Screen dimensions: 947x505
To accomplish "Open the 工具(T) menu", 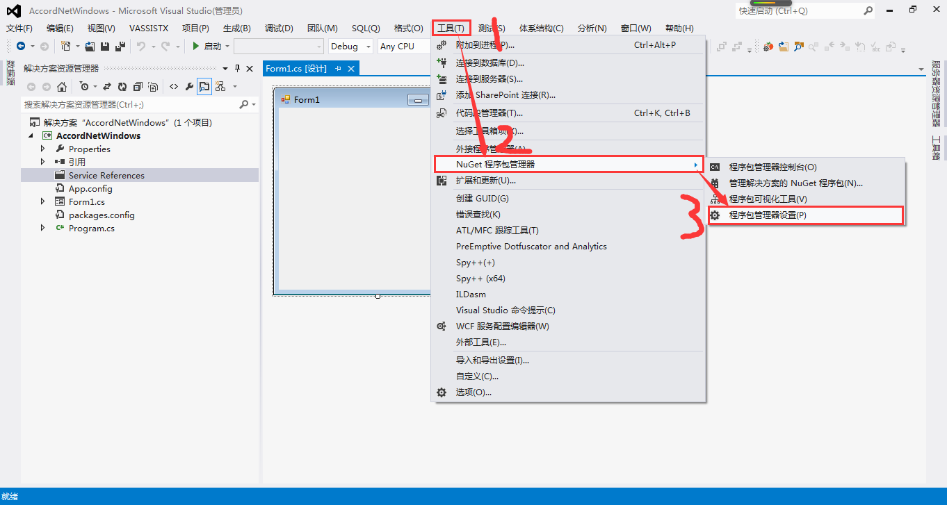I will click(451, 28).
